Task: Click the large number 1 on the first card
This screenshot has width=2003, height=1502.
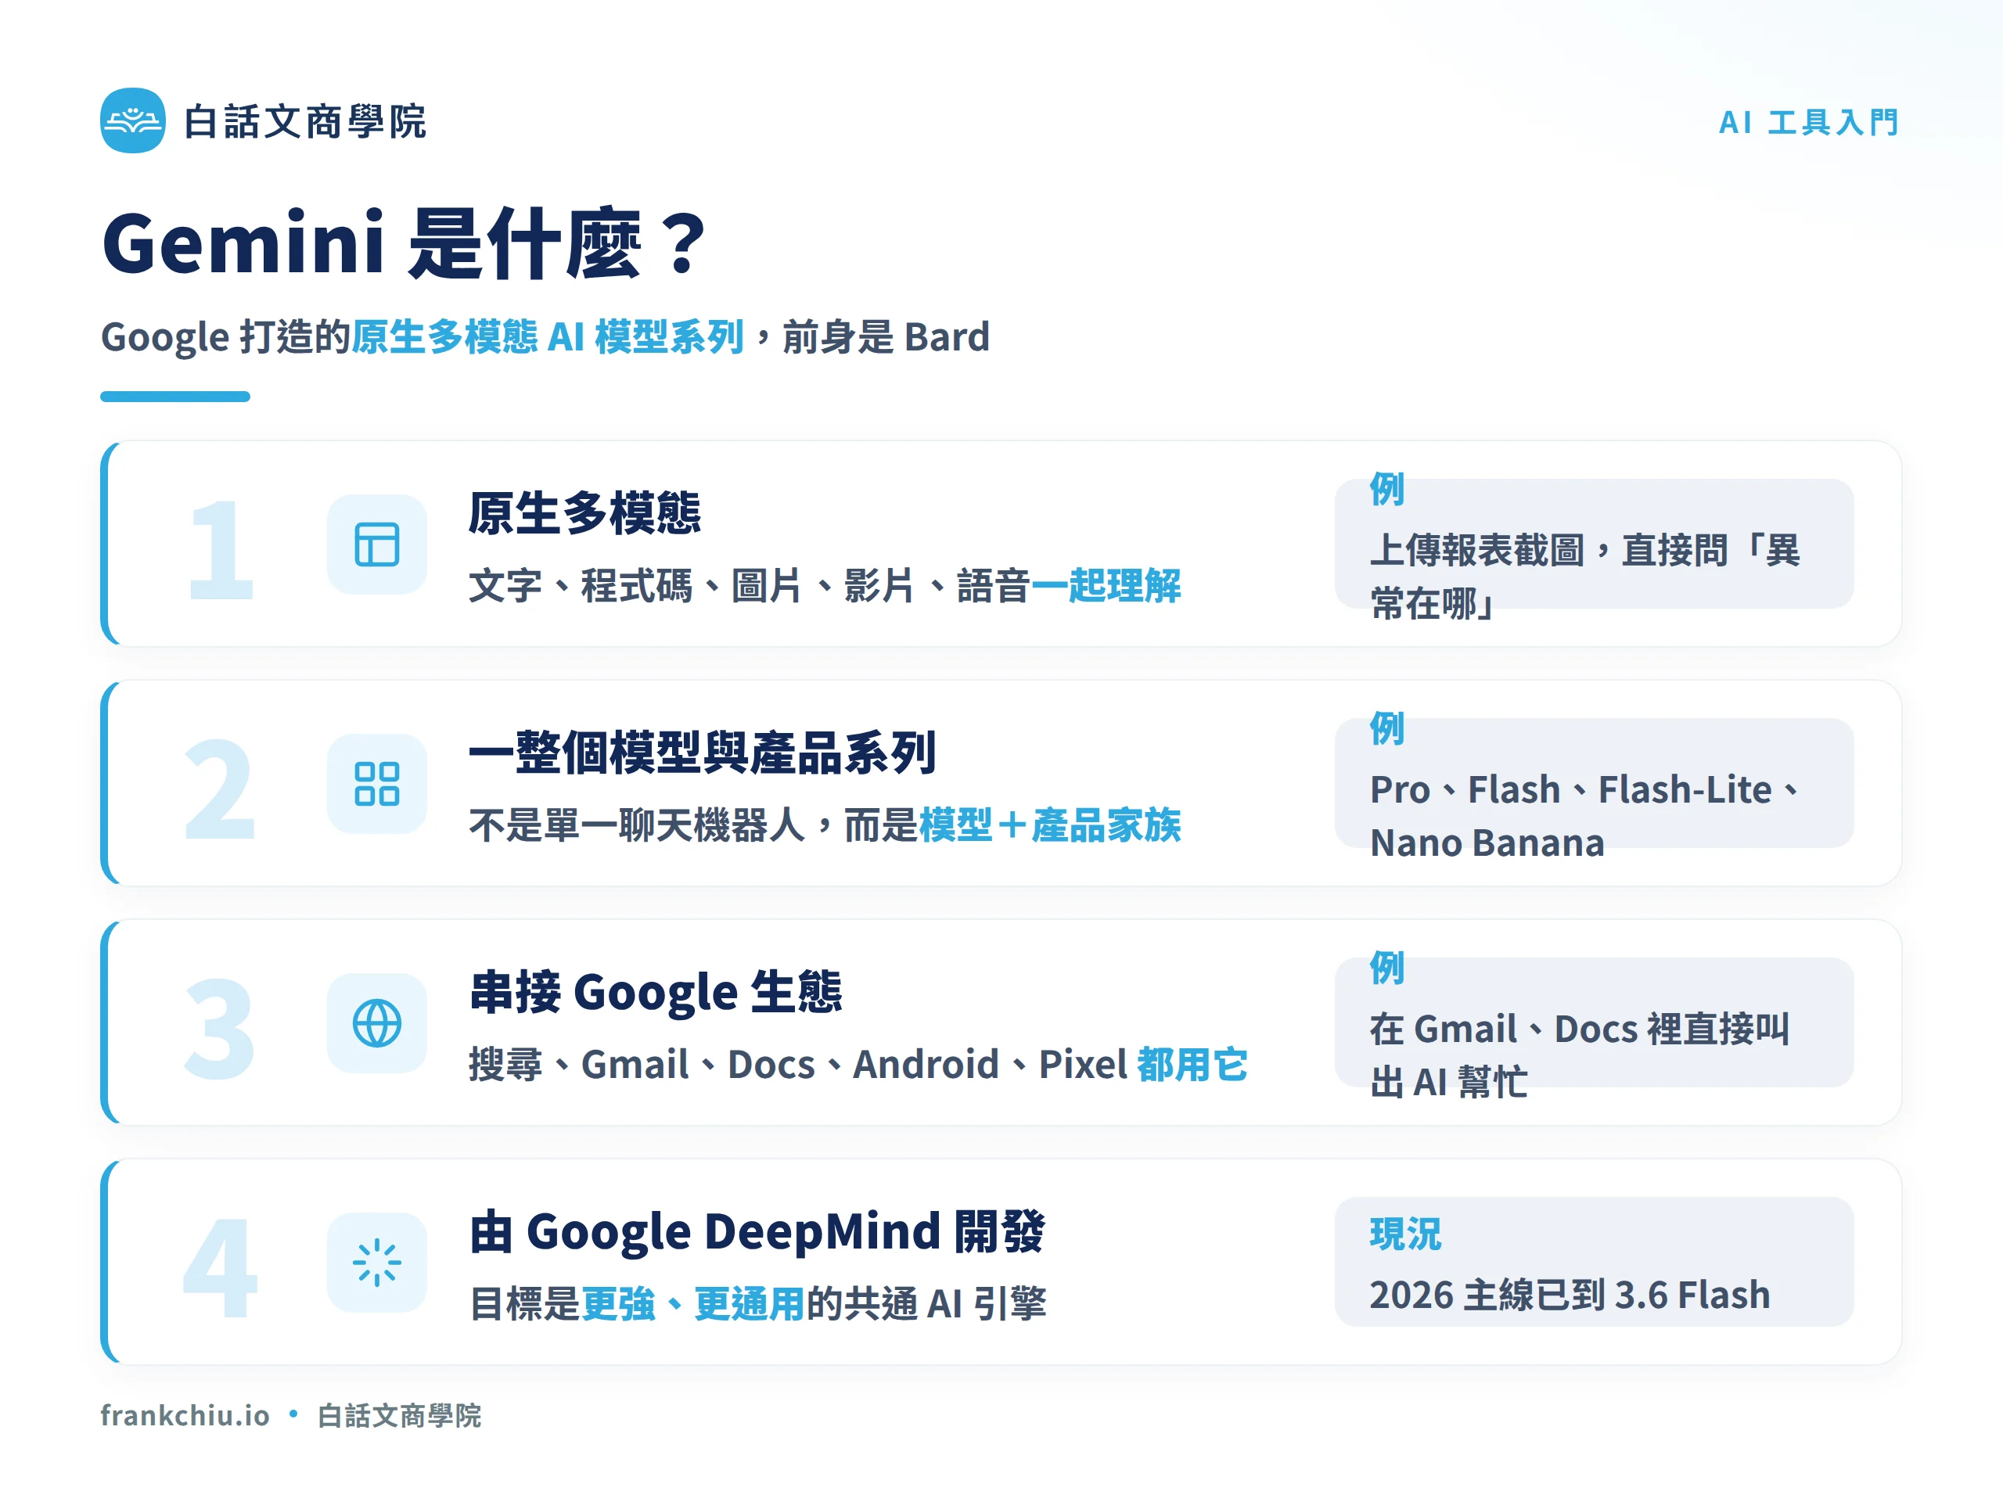Action: pos(220,549)
